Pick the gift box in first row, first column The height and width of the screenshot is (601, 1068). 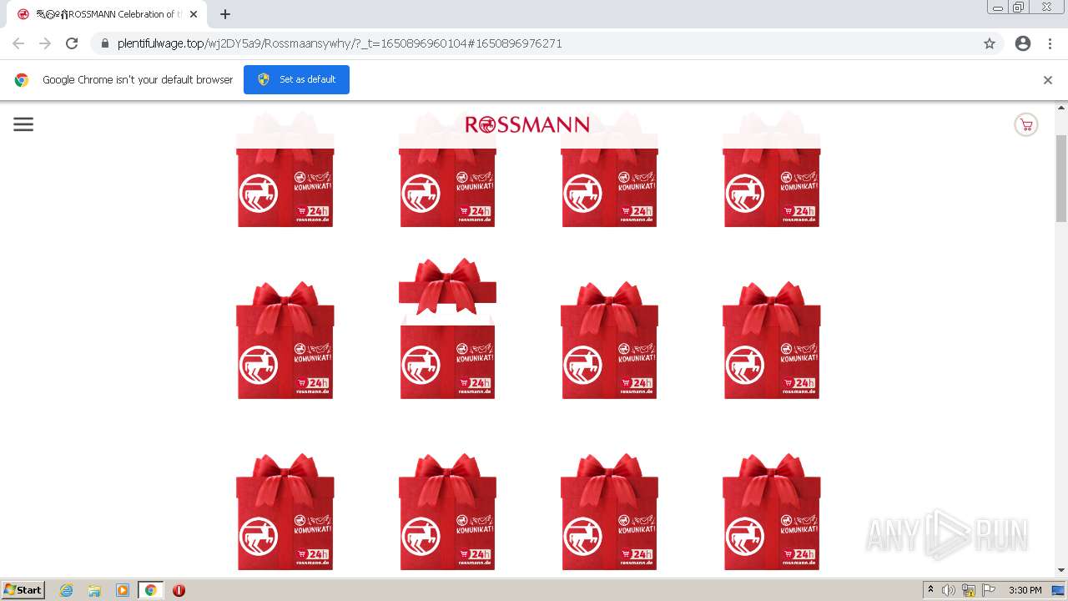coord(285,170)
